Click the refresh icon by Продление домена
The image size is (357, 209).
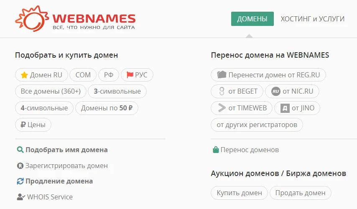tap(20, 181)
